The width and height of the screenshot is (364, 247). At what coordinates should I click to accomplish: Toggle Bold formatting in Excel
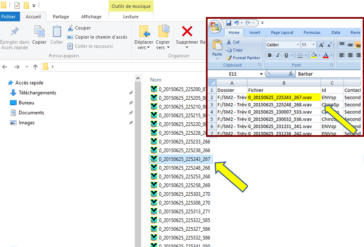point(270,55)
